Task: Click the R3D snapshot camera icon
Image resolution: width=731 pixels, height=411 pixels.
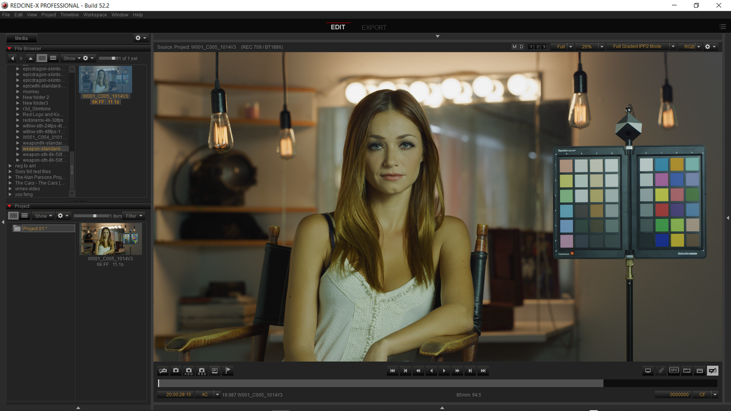Action: point(202,370)
